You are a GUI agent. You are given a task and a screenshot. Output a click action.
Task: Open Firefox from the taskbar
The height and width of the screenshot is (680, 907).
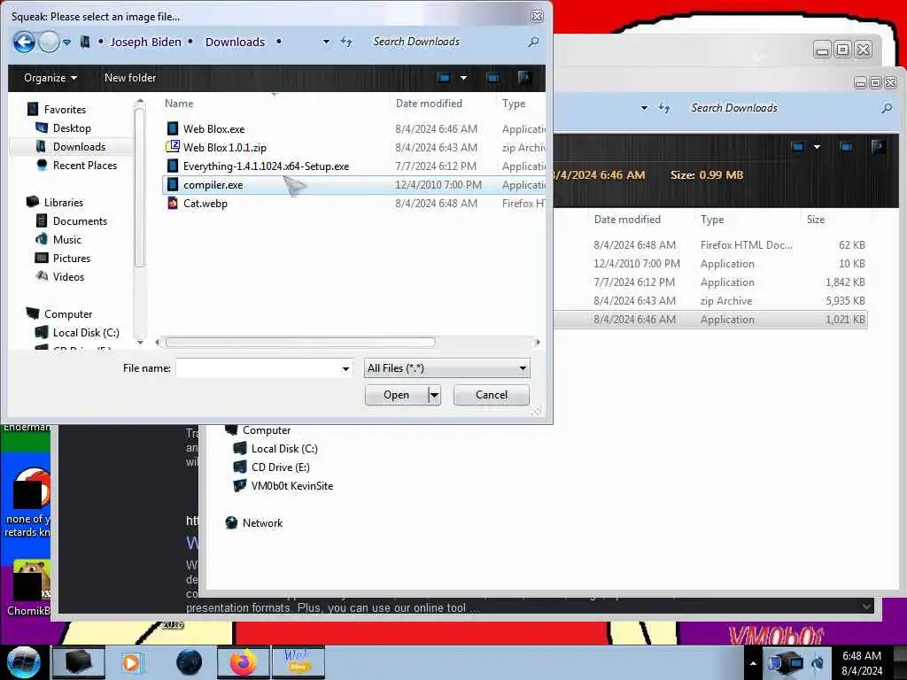(x=243, y=662)
